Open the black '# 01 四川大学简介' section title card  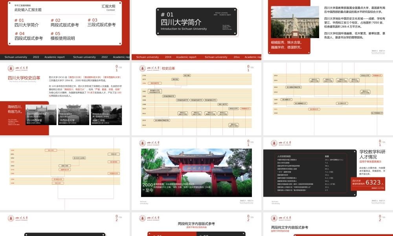(x=196, y=22)
